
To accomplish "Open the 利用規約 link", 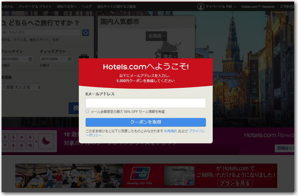I will click(171, 131).
